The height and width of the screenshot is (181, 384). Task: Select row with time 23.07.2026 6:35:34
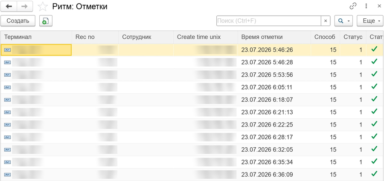tap(192, 162)
